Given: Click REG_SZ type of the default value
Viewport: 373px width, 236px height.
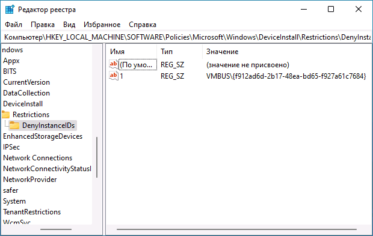Looking at the screenshot, I should click(x=172, y=65).
